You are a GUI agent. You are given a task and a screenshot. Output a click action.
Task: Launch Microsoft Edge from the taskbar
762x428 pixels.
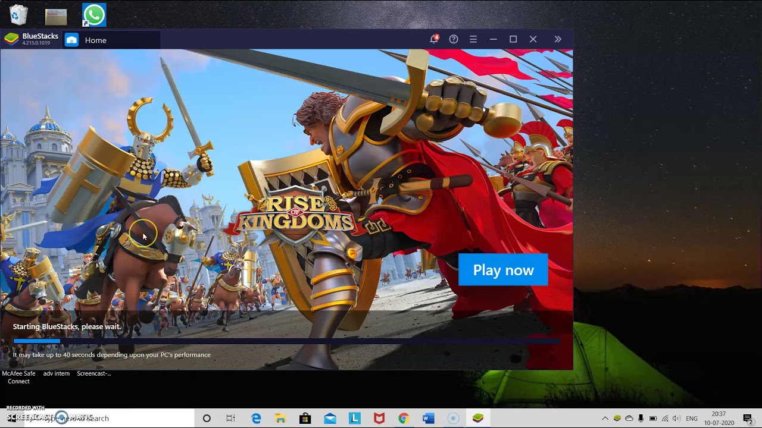(x=256, y=418)
